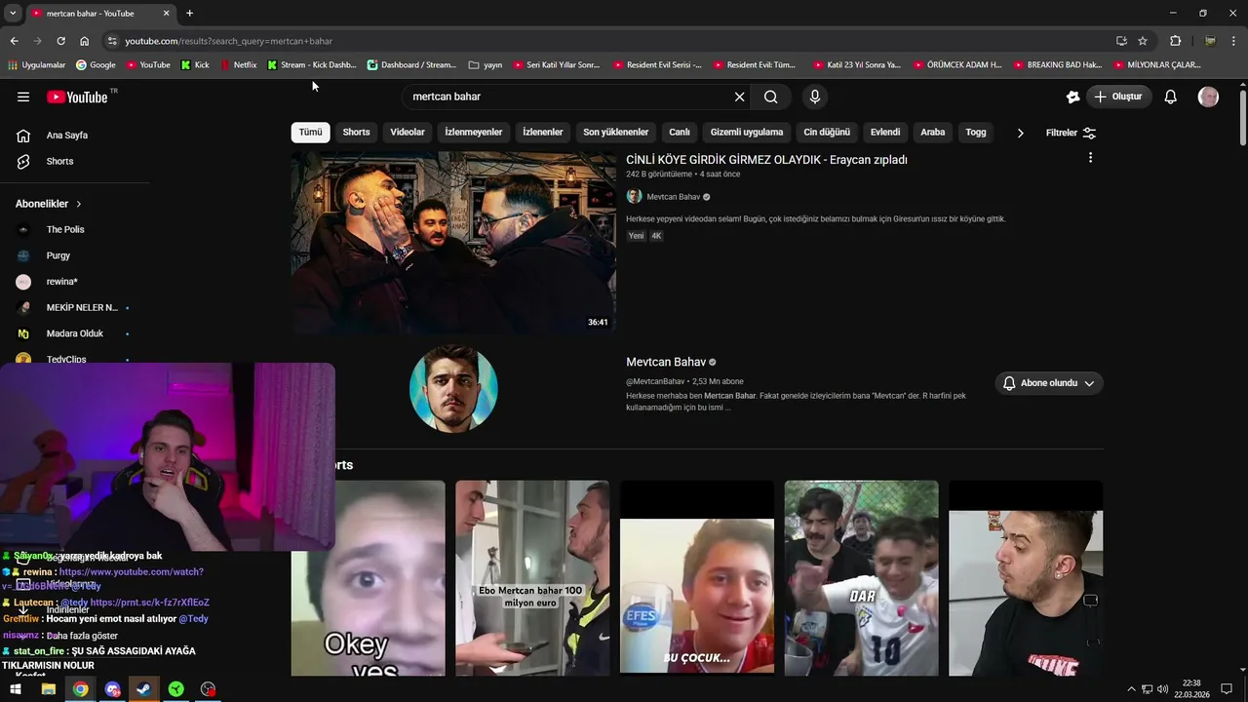Open the 'Purgy' subscription

coord(58,255)
